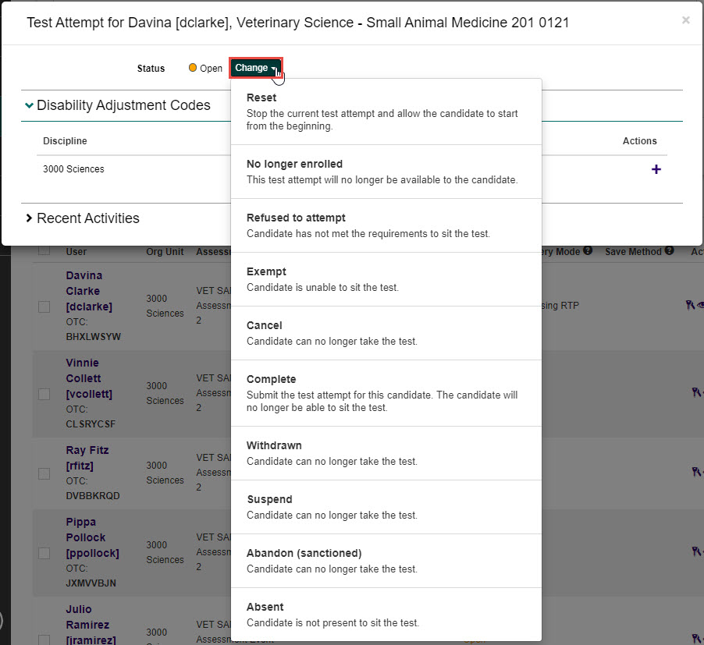Open the Change status dropdown

(255, 68)
